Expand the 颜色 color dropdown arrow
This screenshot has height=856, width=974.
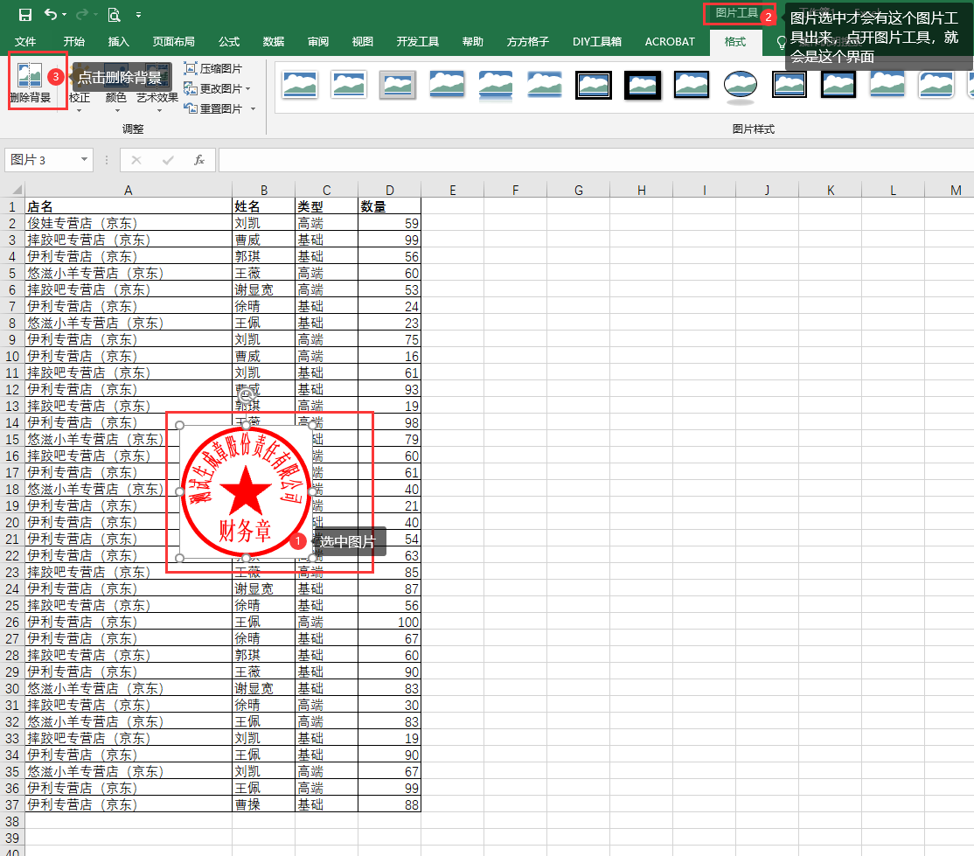point(117,111)
